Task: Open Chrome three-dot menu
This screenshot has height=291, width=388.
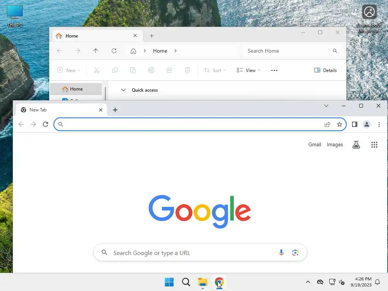Action: coord(379,124)
